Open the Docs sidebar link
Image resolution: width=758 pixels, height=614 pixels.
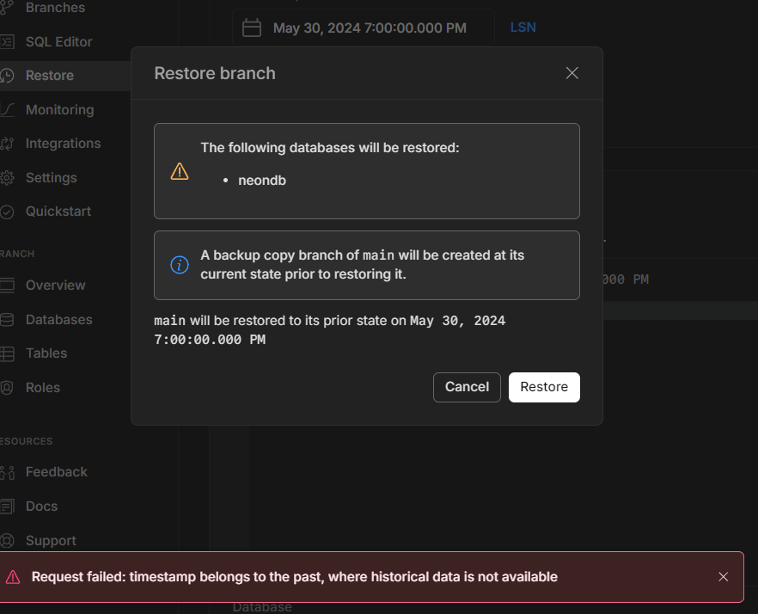(x=41, y=507)
